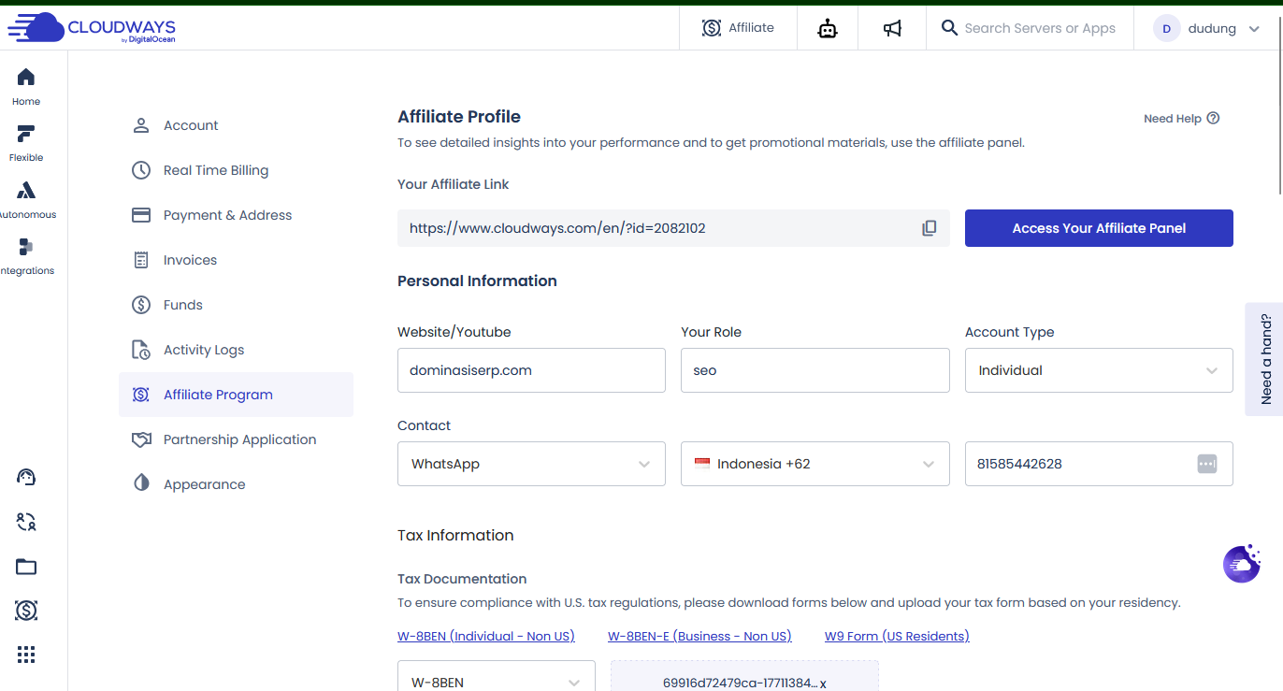Click the search magnifier icon

tap(949, 28)
